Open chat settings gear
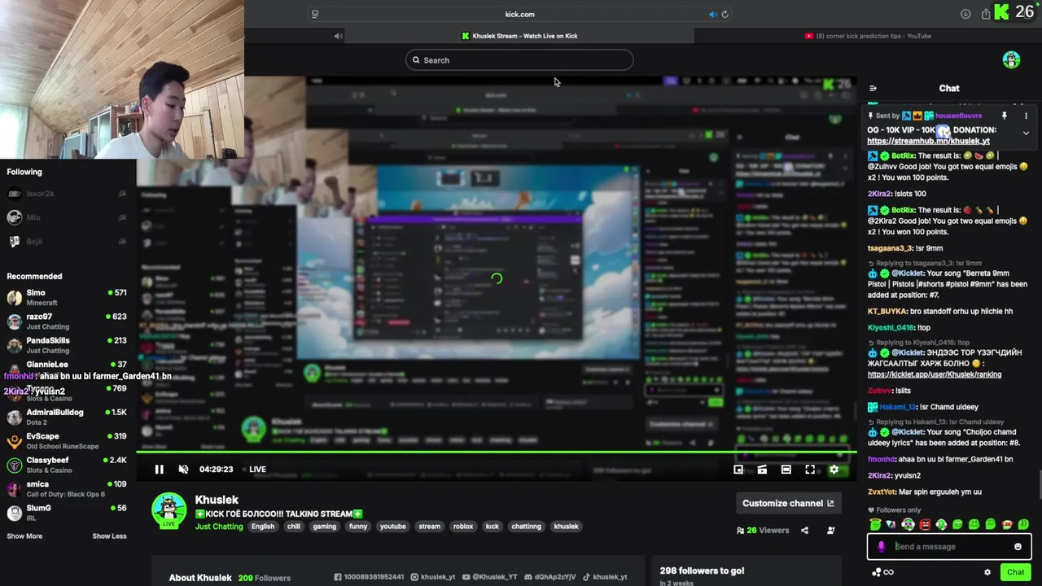This screenshot has width=1042, height=586. (987, 572)
